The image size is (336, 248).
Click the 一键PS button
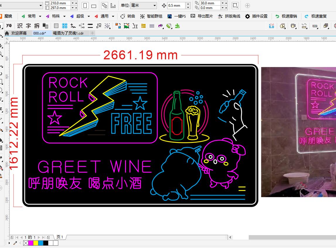pos(177,16)
